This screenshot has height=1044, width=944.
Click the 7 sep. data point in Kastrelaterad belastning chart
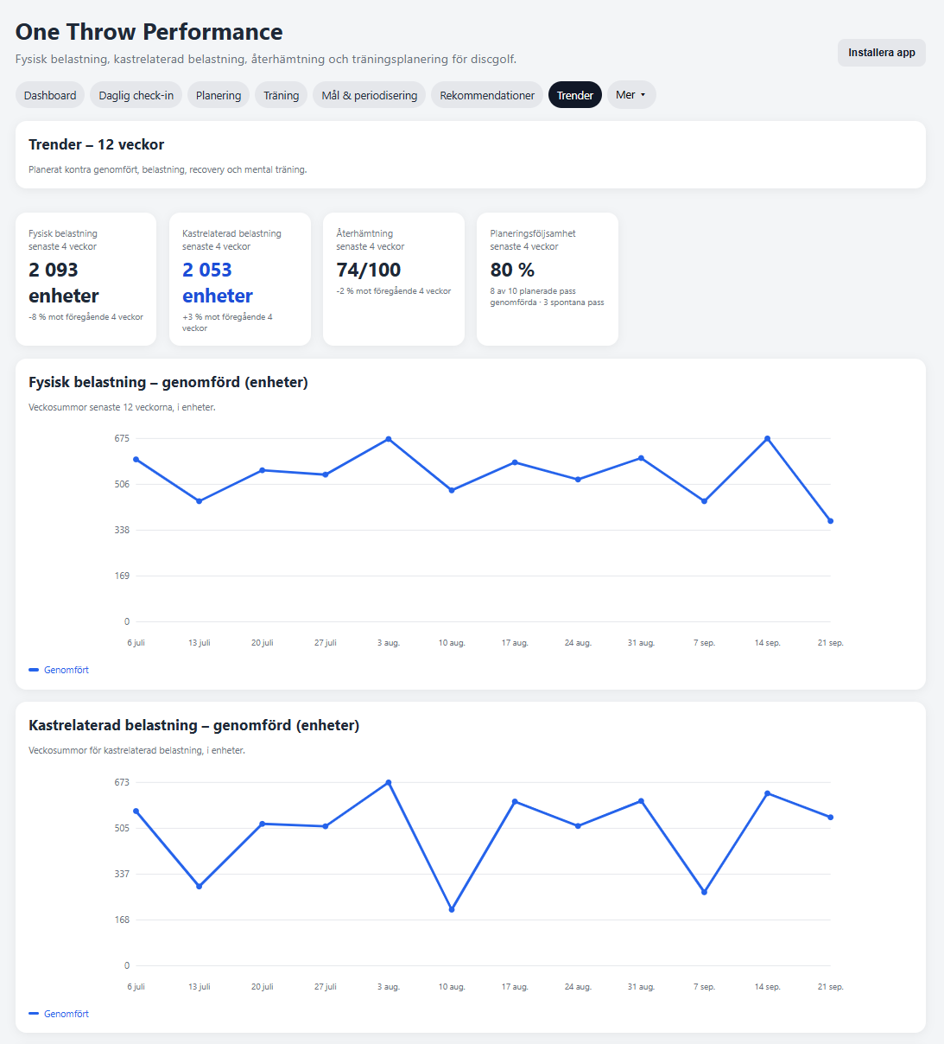pos(704,892)
